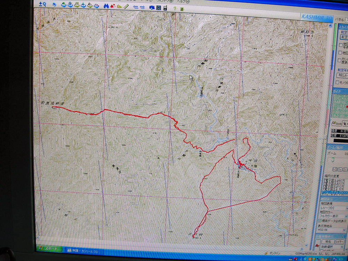Click the red mountain landmark icon

(113, 6)
